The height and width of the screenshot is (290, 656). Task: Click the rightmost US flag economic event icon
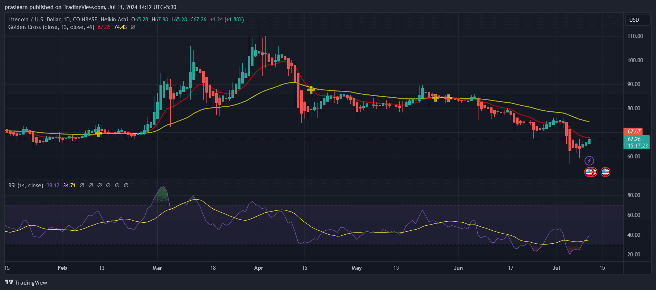(x=605, y=172)
